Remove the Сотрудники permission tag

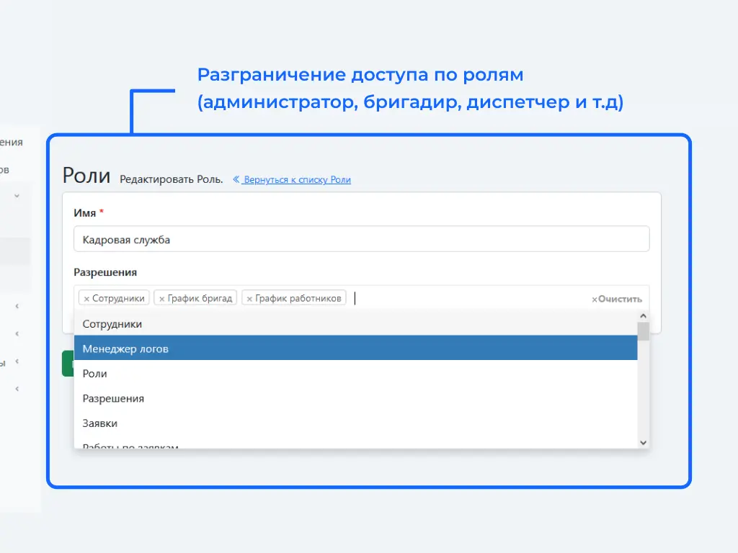(86, 298)
